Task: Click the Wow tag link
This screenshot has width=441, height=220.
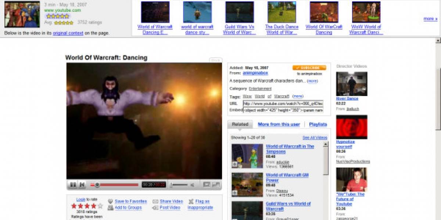Action: pos(247,96)
